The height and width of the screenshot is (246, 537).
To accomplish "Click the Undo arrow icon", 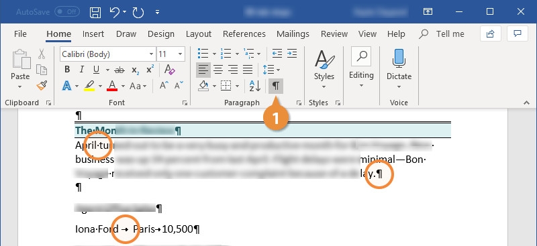I will pos(114,12).
